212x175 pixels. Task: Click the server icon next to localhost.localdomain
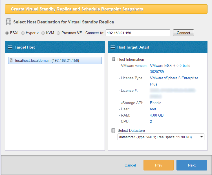[x=11, y=60]
